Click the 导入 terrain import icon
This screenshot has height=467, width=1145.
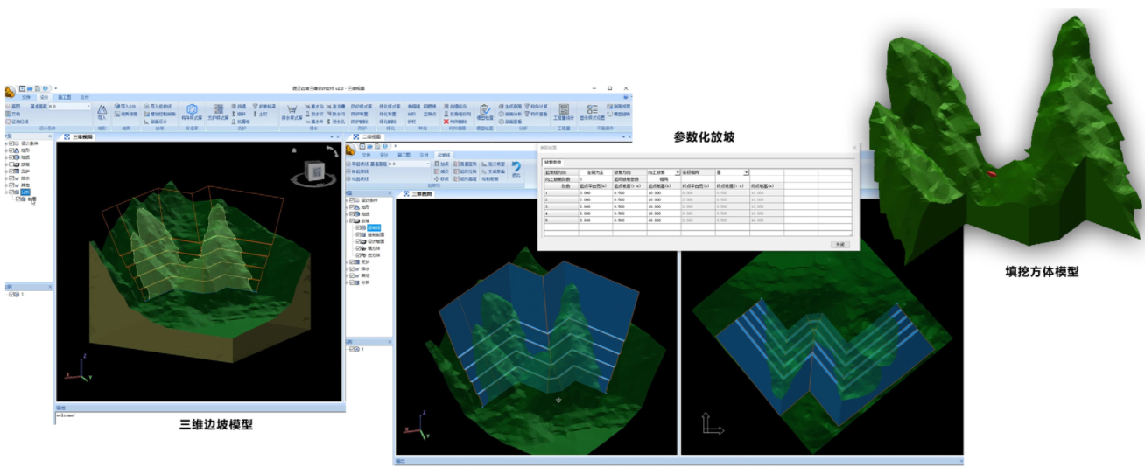tap(102, 111)
